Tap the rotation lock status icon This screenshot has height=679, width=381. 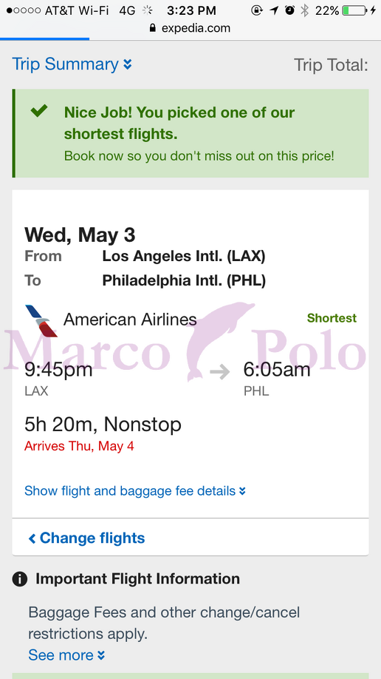[x=257, y=10]
